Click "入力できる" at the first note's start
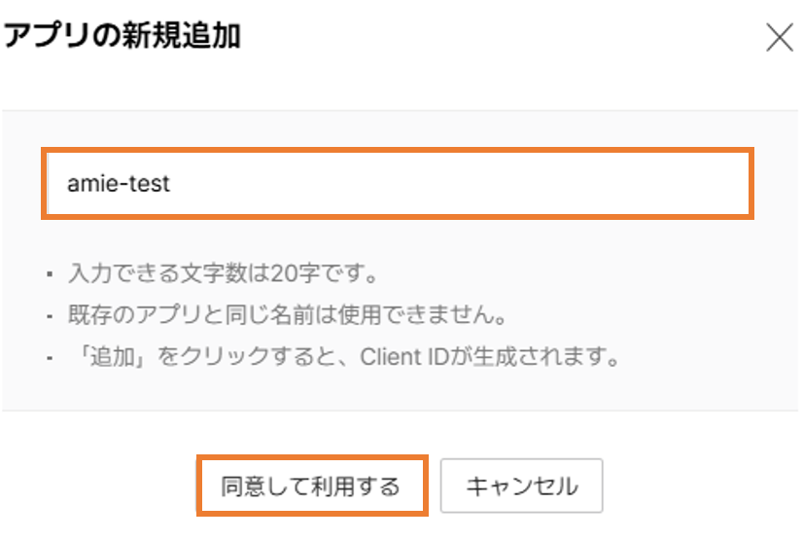 [x=112, y=273]
